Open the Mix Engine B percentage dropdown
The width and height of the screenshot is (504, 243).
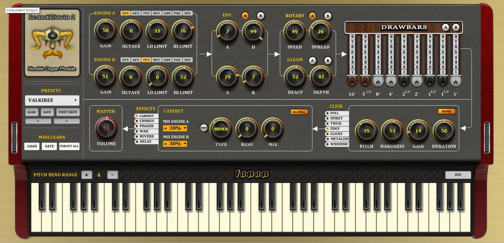coord(175,144)
